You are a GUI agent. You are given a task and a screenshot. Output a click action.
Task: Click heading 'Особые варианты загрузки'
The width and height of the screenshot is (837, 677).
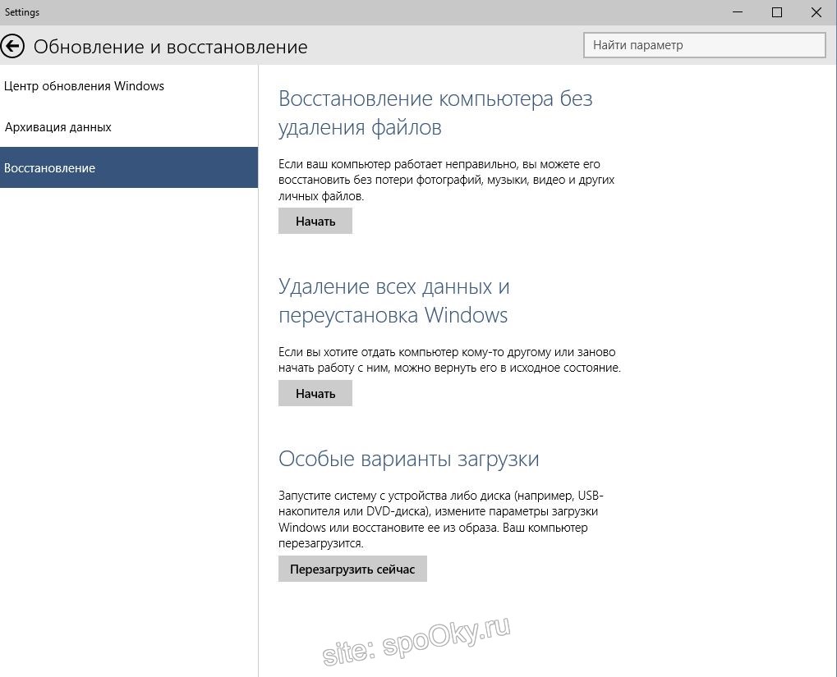(x=409, y=459)
